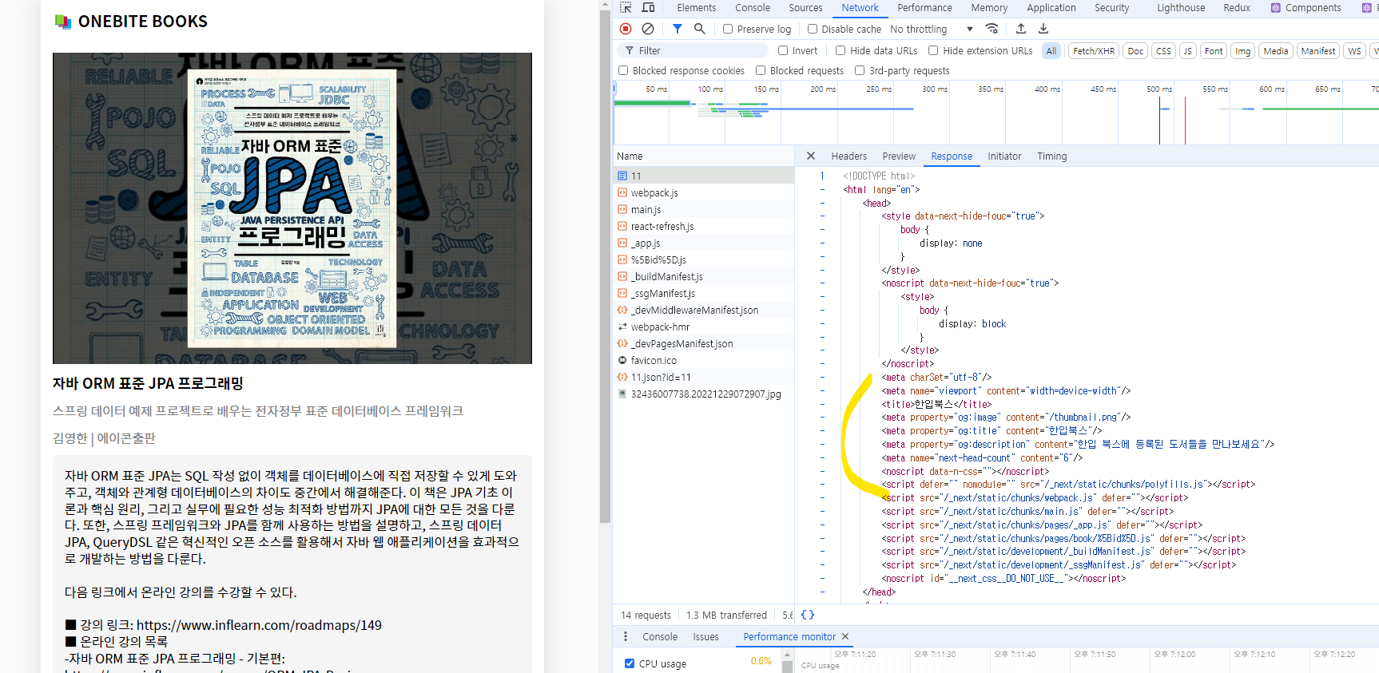Check Hide data URLs

click(x=841, y=50)
